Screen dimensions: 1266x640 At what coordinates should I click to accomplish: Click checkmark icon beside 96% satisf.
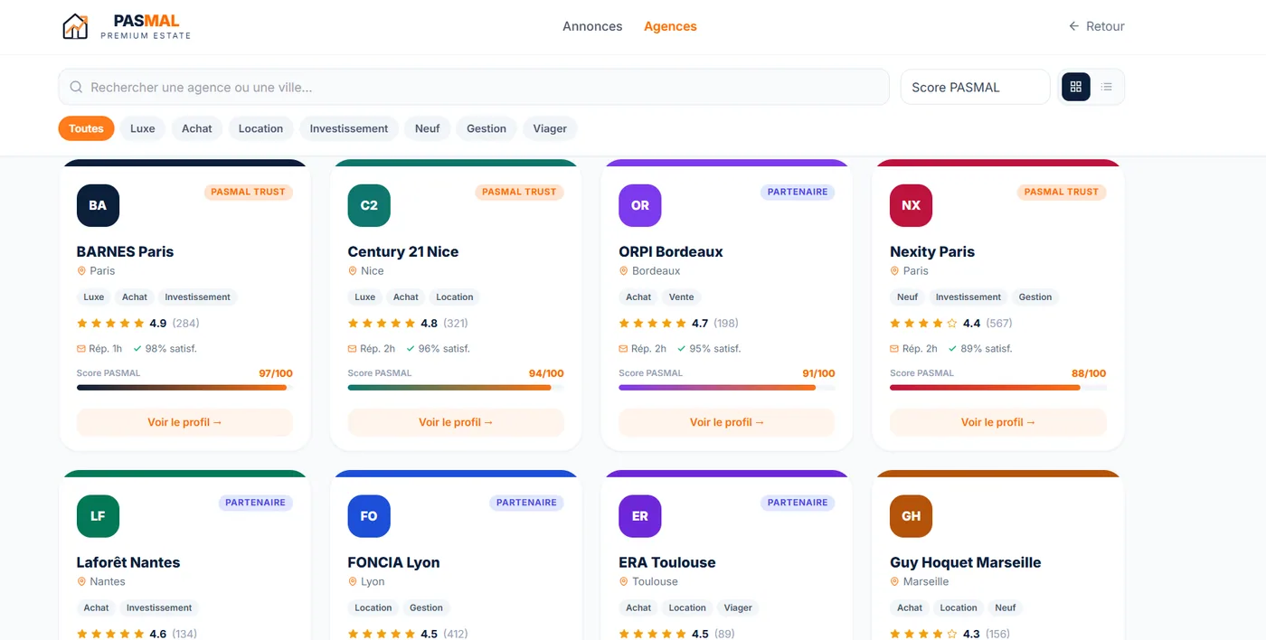[411, 349]
